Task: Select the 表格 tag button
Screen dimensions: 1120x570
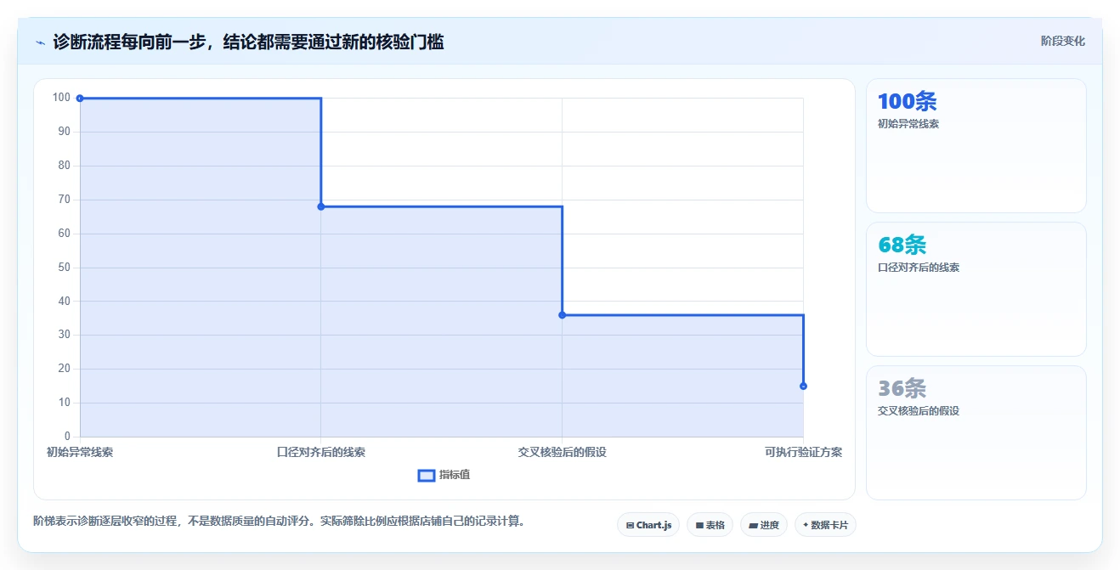Action: tap(710, 525)
